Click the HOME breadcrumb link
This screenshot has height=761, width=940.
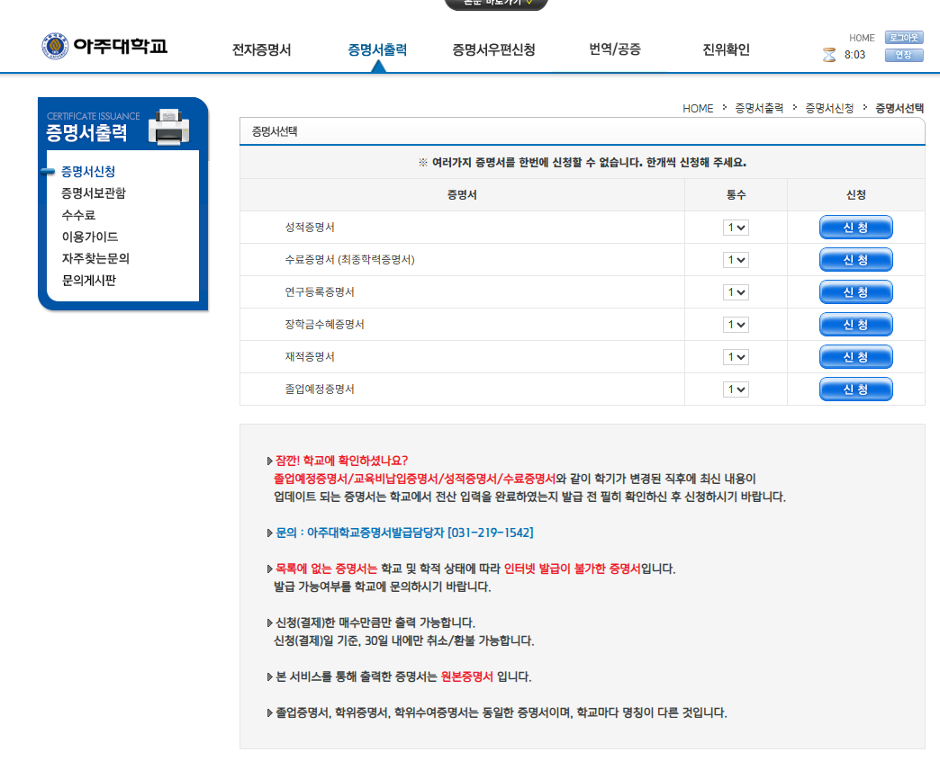(x=697, y=108)
